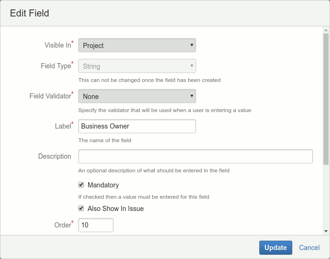Viewport: 330px width, 259px height.
Task: Click the 'Also Show In Issue' label text
Action: coord(115,209)
